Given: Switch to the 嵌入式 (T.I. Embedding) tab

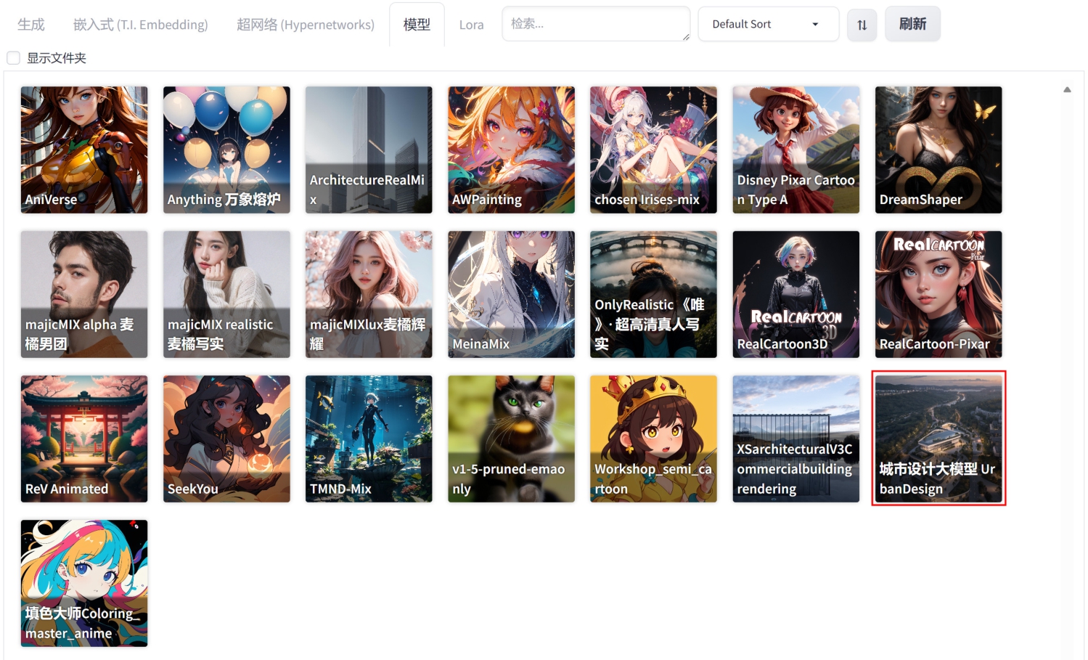Looking at the screenshot, I should coord(140,25).
